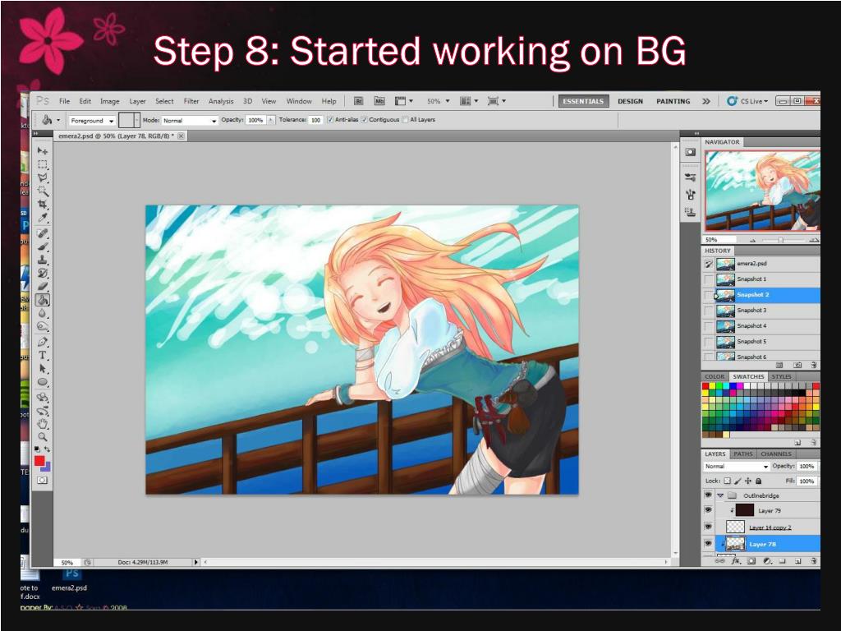
Task: Select the Hand tool
Action: pos(43,424)
